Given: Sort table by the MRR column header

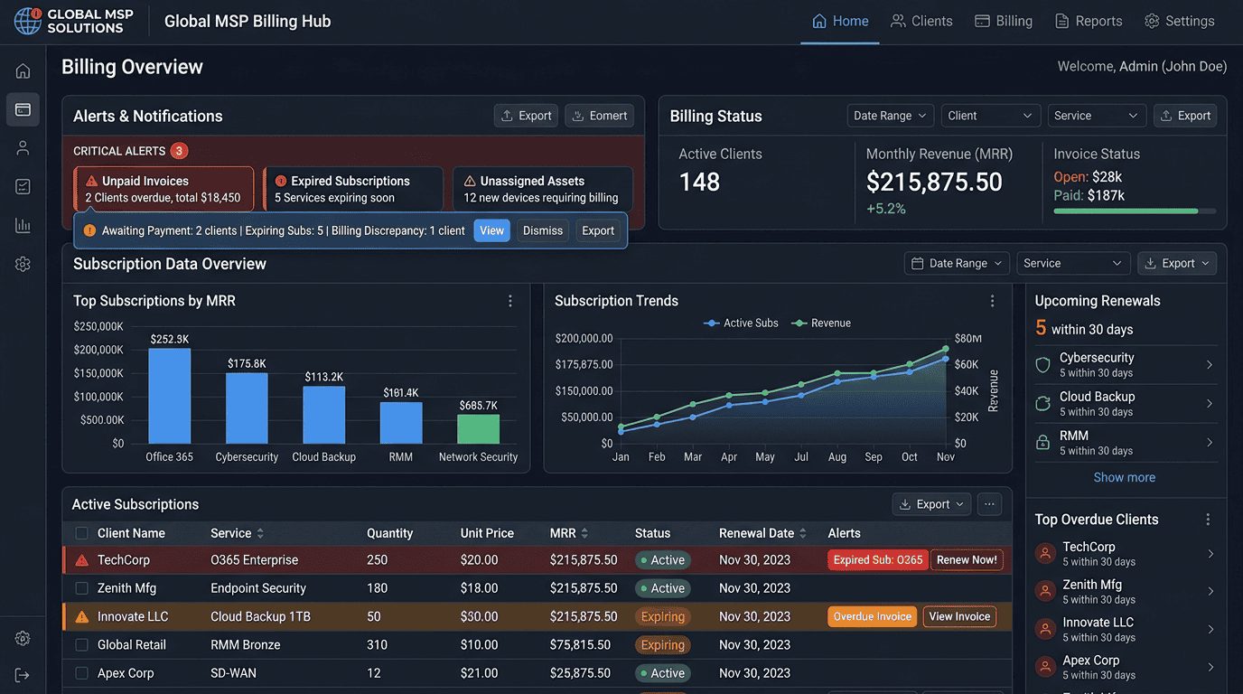Looking at the screenshot, I should 569,533.
